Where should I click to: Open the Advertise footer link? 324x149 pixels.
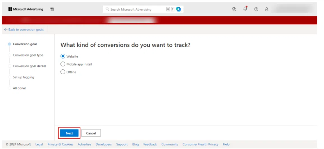(84, 144)
